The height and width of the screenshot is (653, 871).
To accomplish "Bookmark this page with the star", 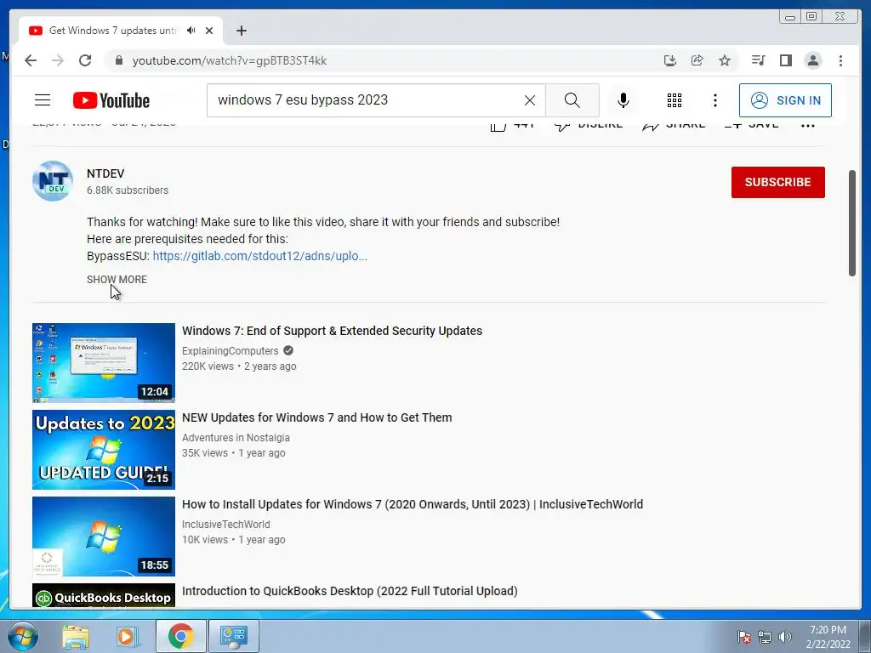I will [725, 60].
